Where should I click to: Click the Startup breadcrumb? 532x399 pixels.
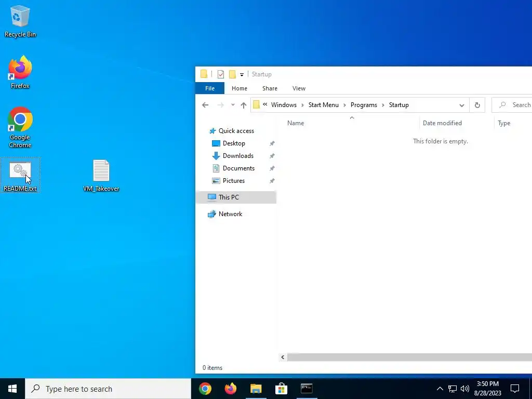[398, 105]
